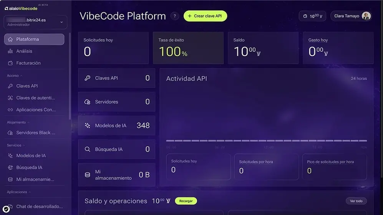Click the sidebar scrollbar

[x=70, y=75]
